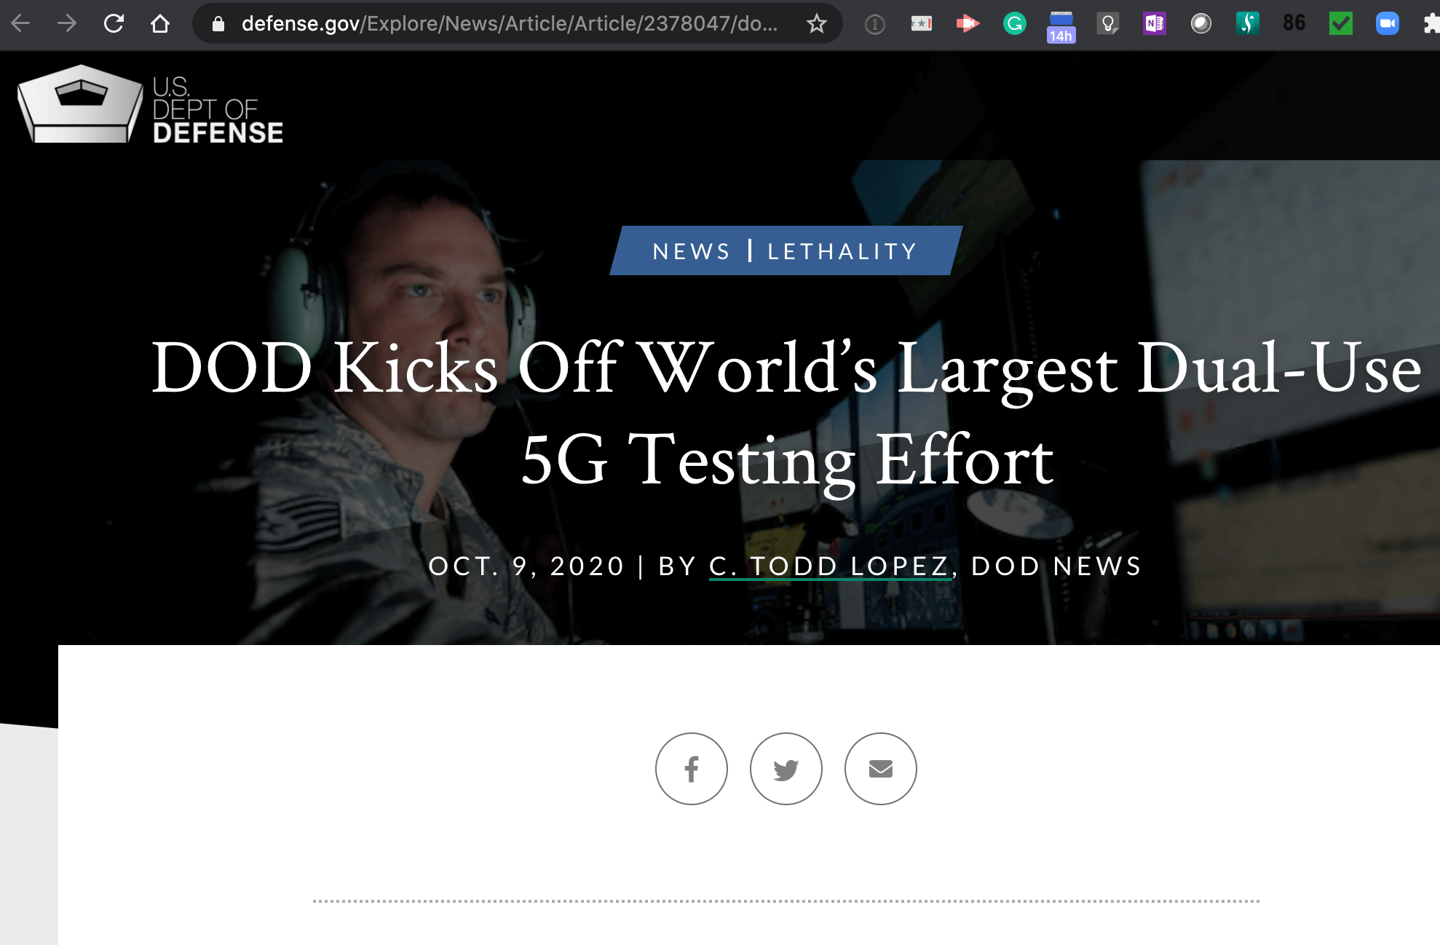Open the 14h calendar extension
1440x945 pixels.
1061,26
